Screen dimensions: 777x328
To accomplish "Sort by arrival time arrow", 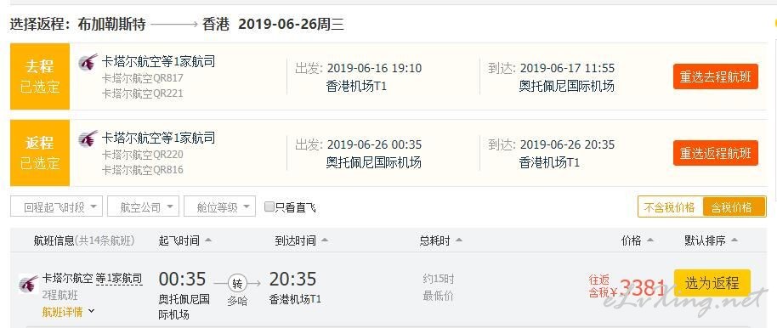I will [x=325, y=240].
